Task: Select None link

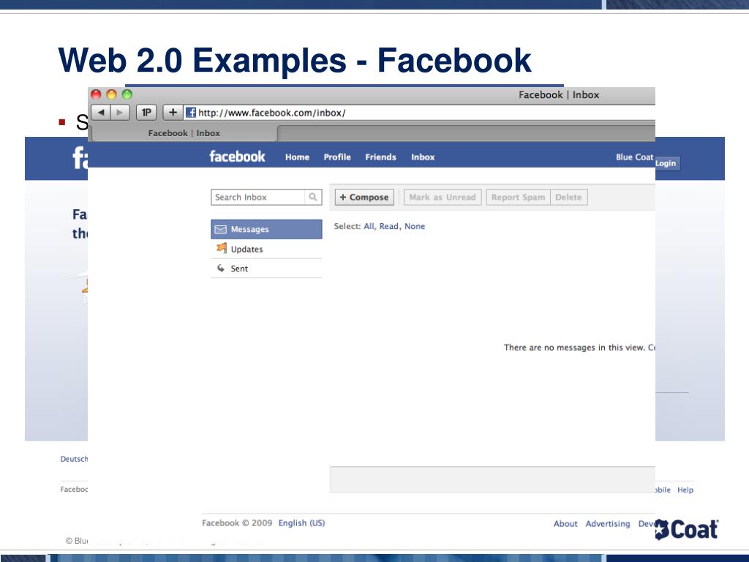Action: tap(415, 226)
